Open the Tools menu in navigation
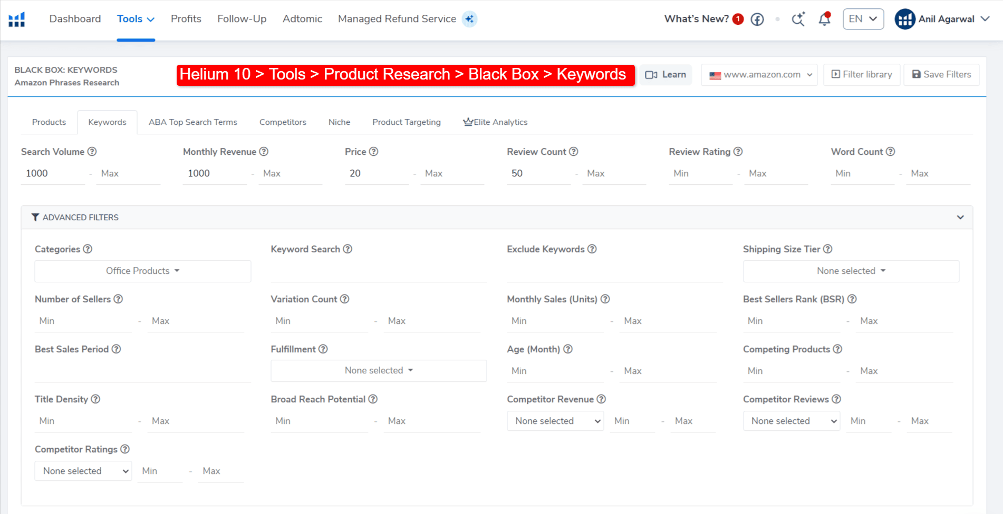 point(136,19)
